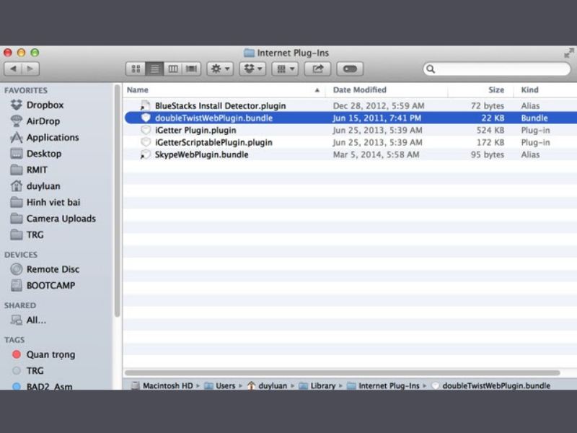Sort files by Date Modified column
Image resolution: width=577 pixels, height=433 pixels.
[x=387, y=89]
